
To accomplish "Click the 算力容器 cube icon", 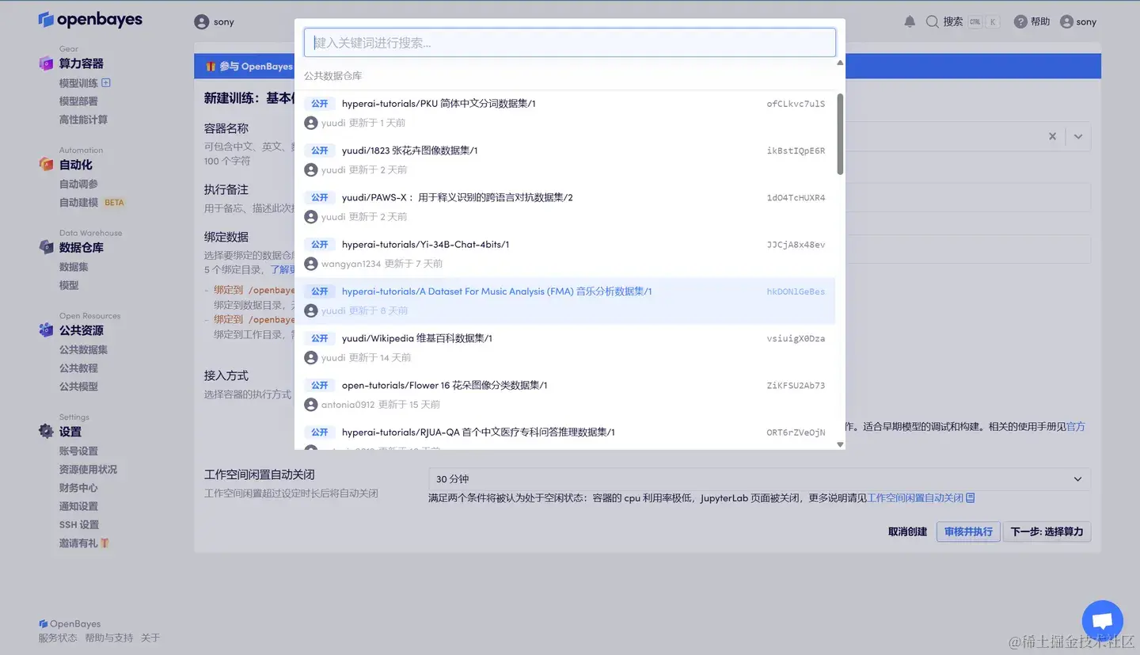I will click(x=46, y=63).
